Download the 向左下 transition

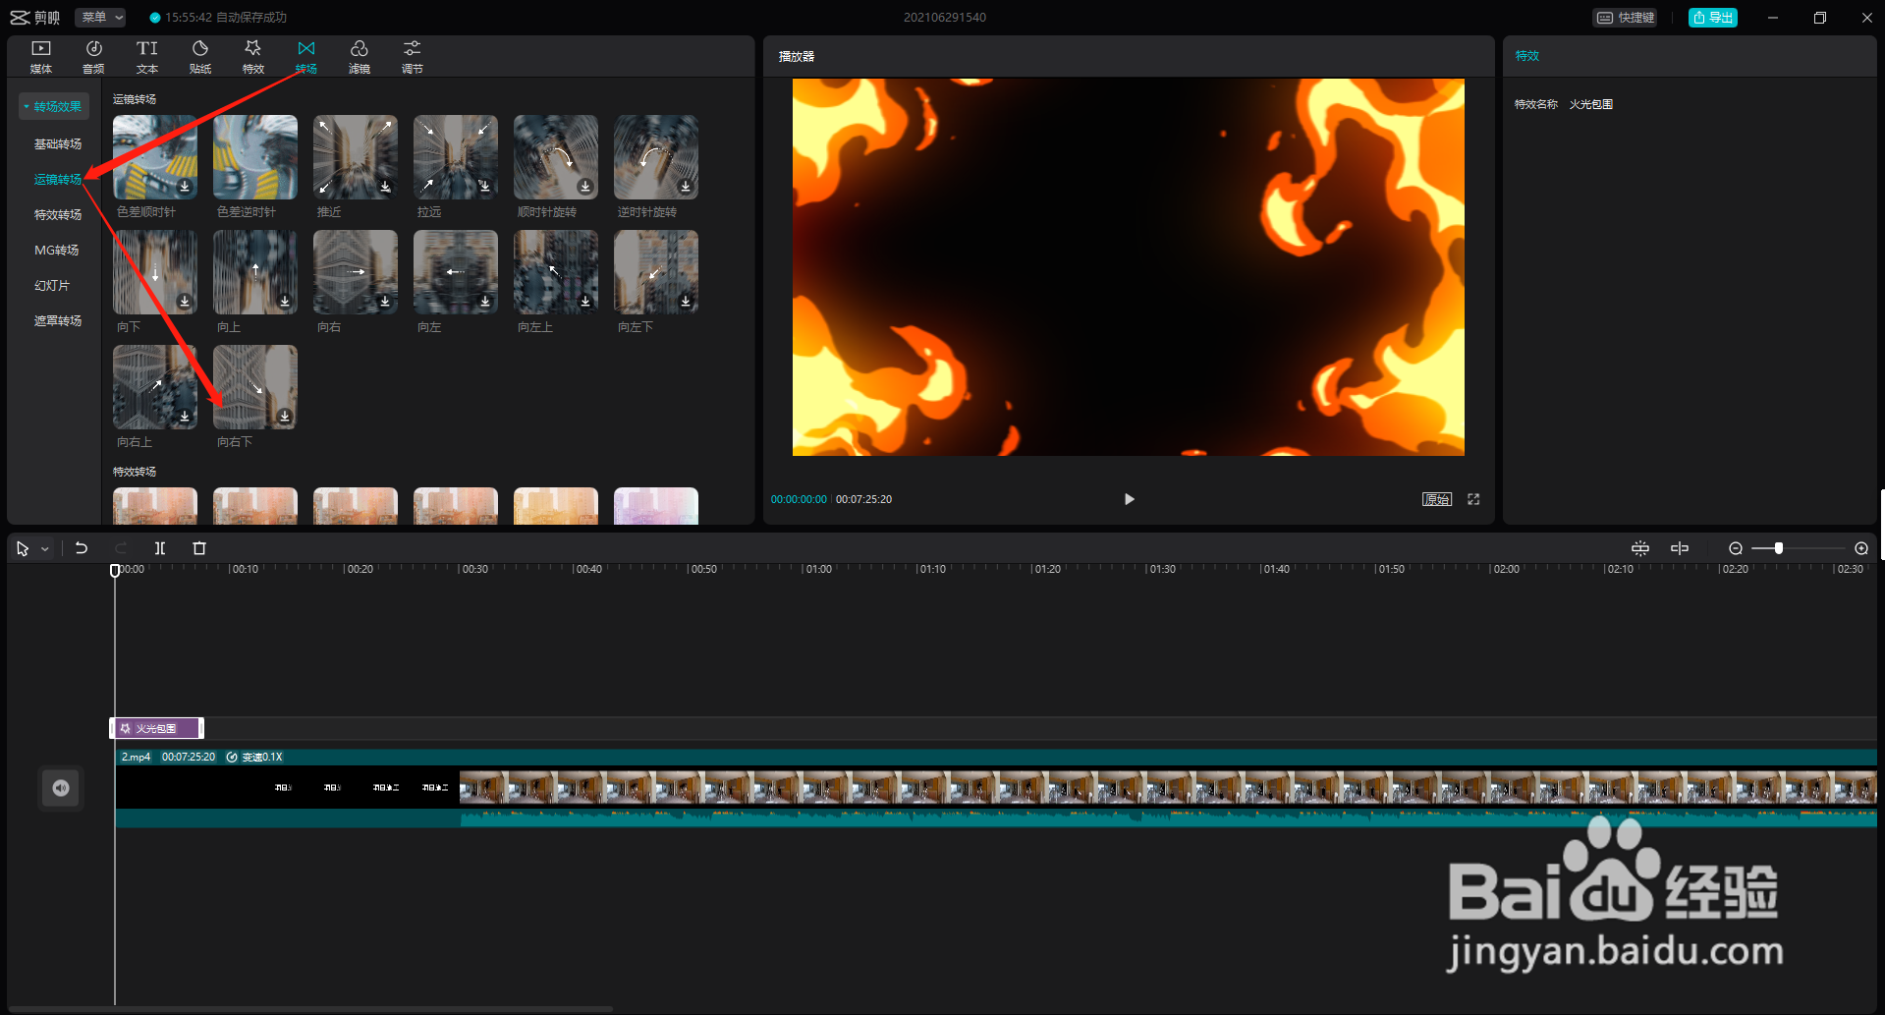coord(686,302)
